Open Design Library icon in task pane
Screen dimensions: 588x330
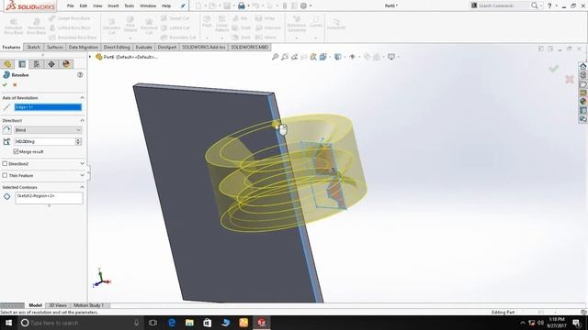(582, 75)
